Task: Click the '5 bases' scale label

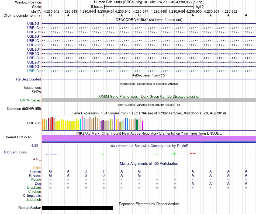Action: pyautogui.click(x=97, y=7)
